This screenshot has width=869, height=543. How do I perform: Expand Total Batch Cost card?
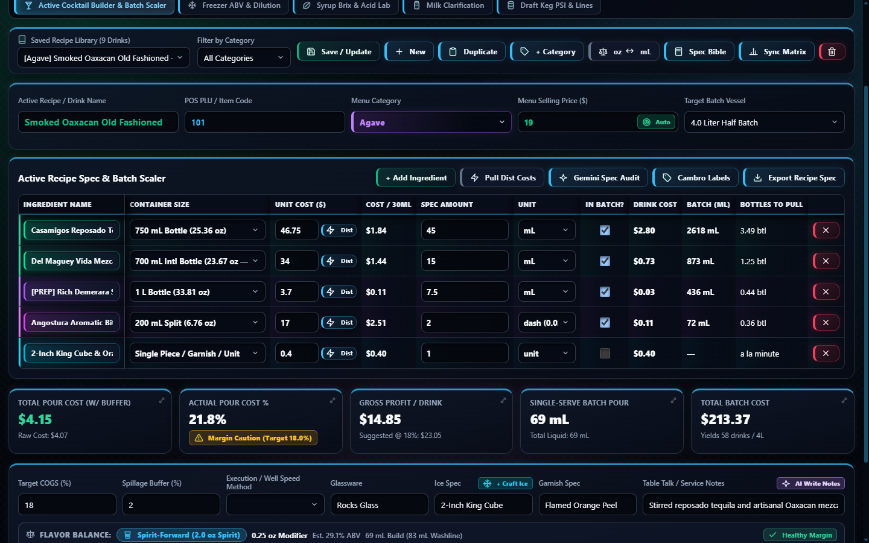click(x=844, y=401)
